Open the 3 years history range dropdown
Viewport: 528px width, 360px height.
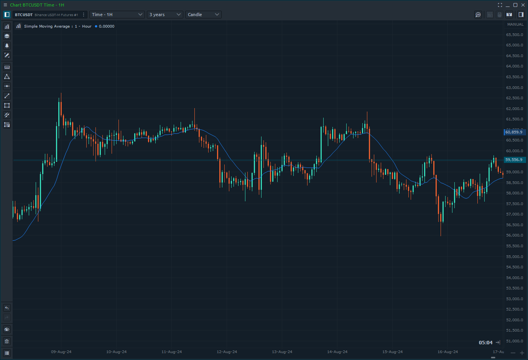[165, 15]
